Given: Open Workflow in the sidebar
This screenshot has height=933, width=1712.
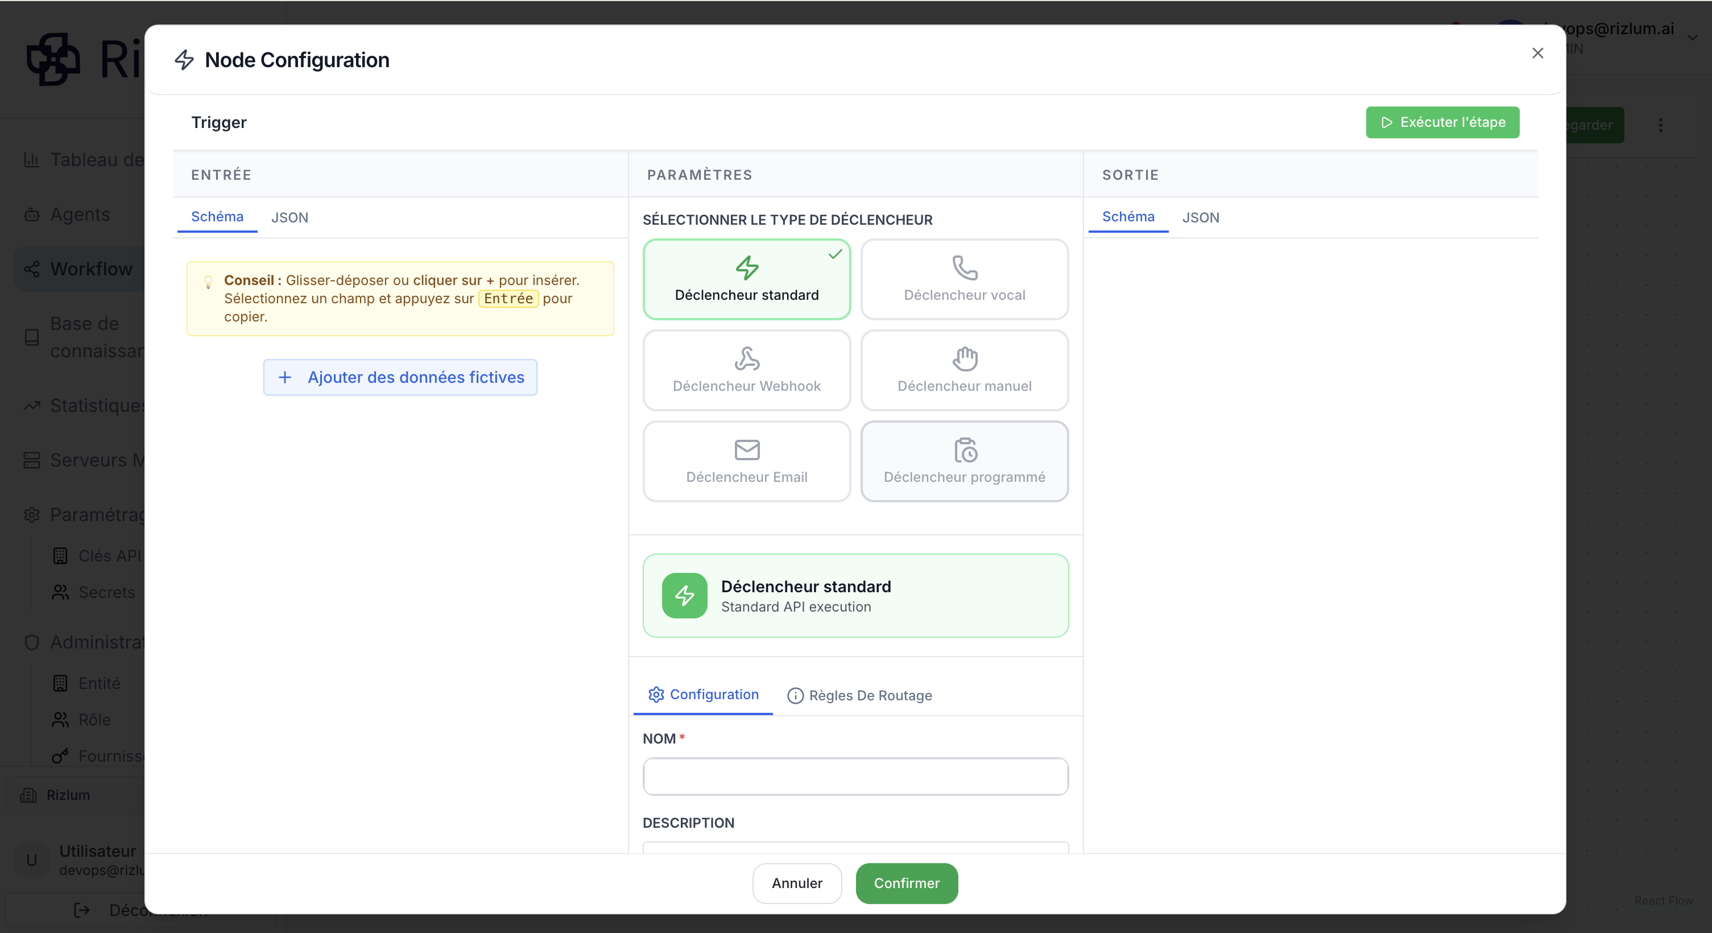Looking at the screenshot, I should pos(80,269).
